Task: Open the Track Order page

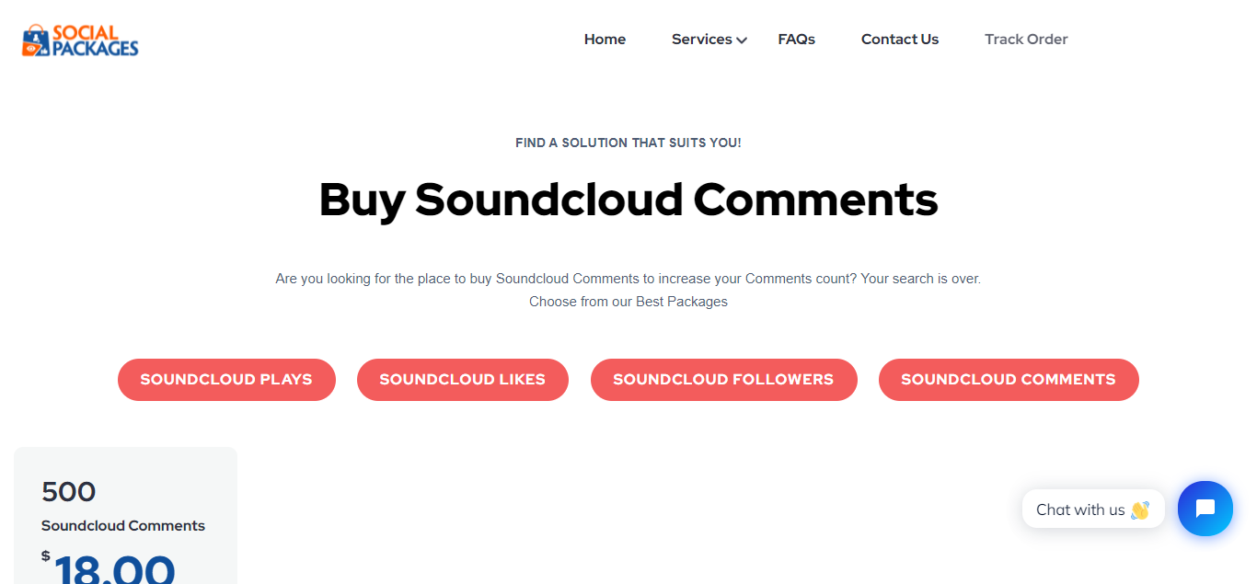Action: coord(1026,39)
